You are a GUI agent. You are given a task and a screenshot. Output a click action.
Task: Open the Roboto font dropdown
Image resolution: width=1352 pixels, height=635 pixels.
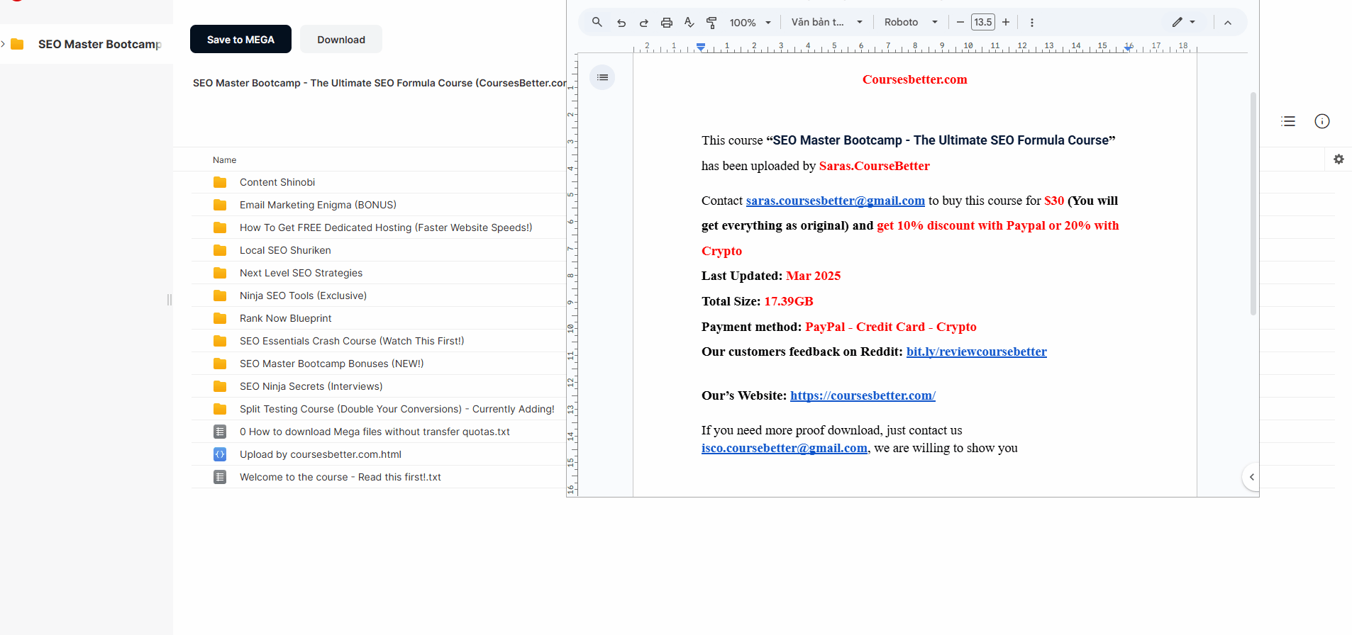coord(910,23)
